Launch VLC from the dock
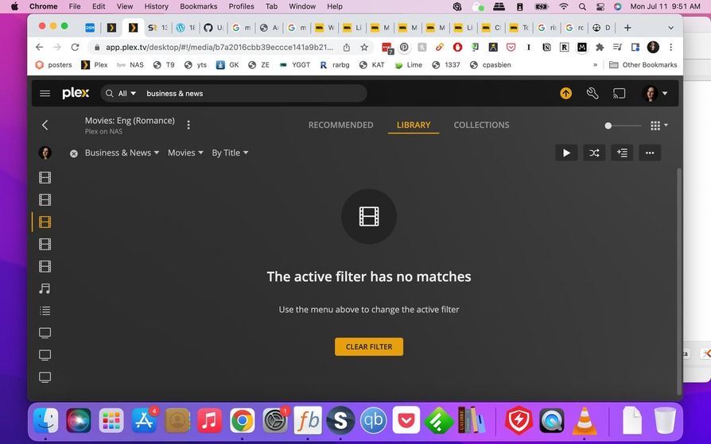This screenshot has width=711, height=444. (x=585, y=421)
